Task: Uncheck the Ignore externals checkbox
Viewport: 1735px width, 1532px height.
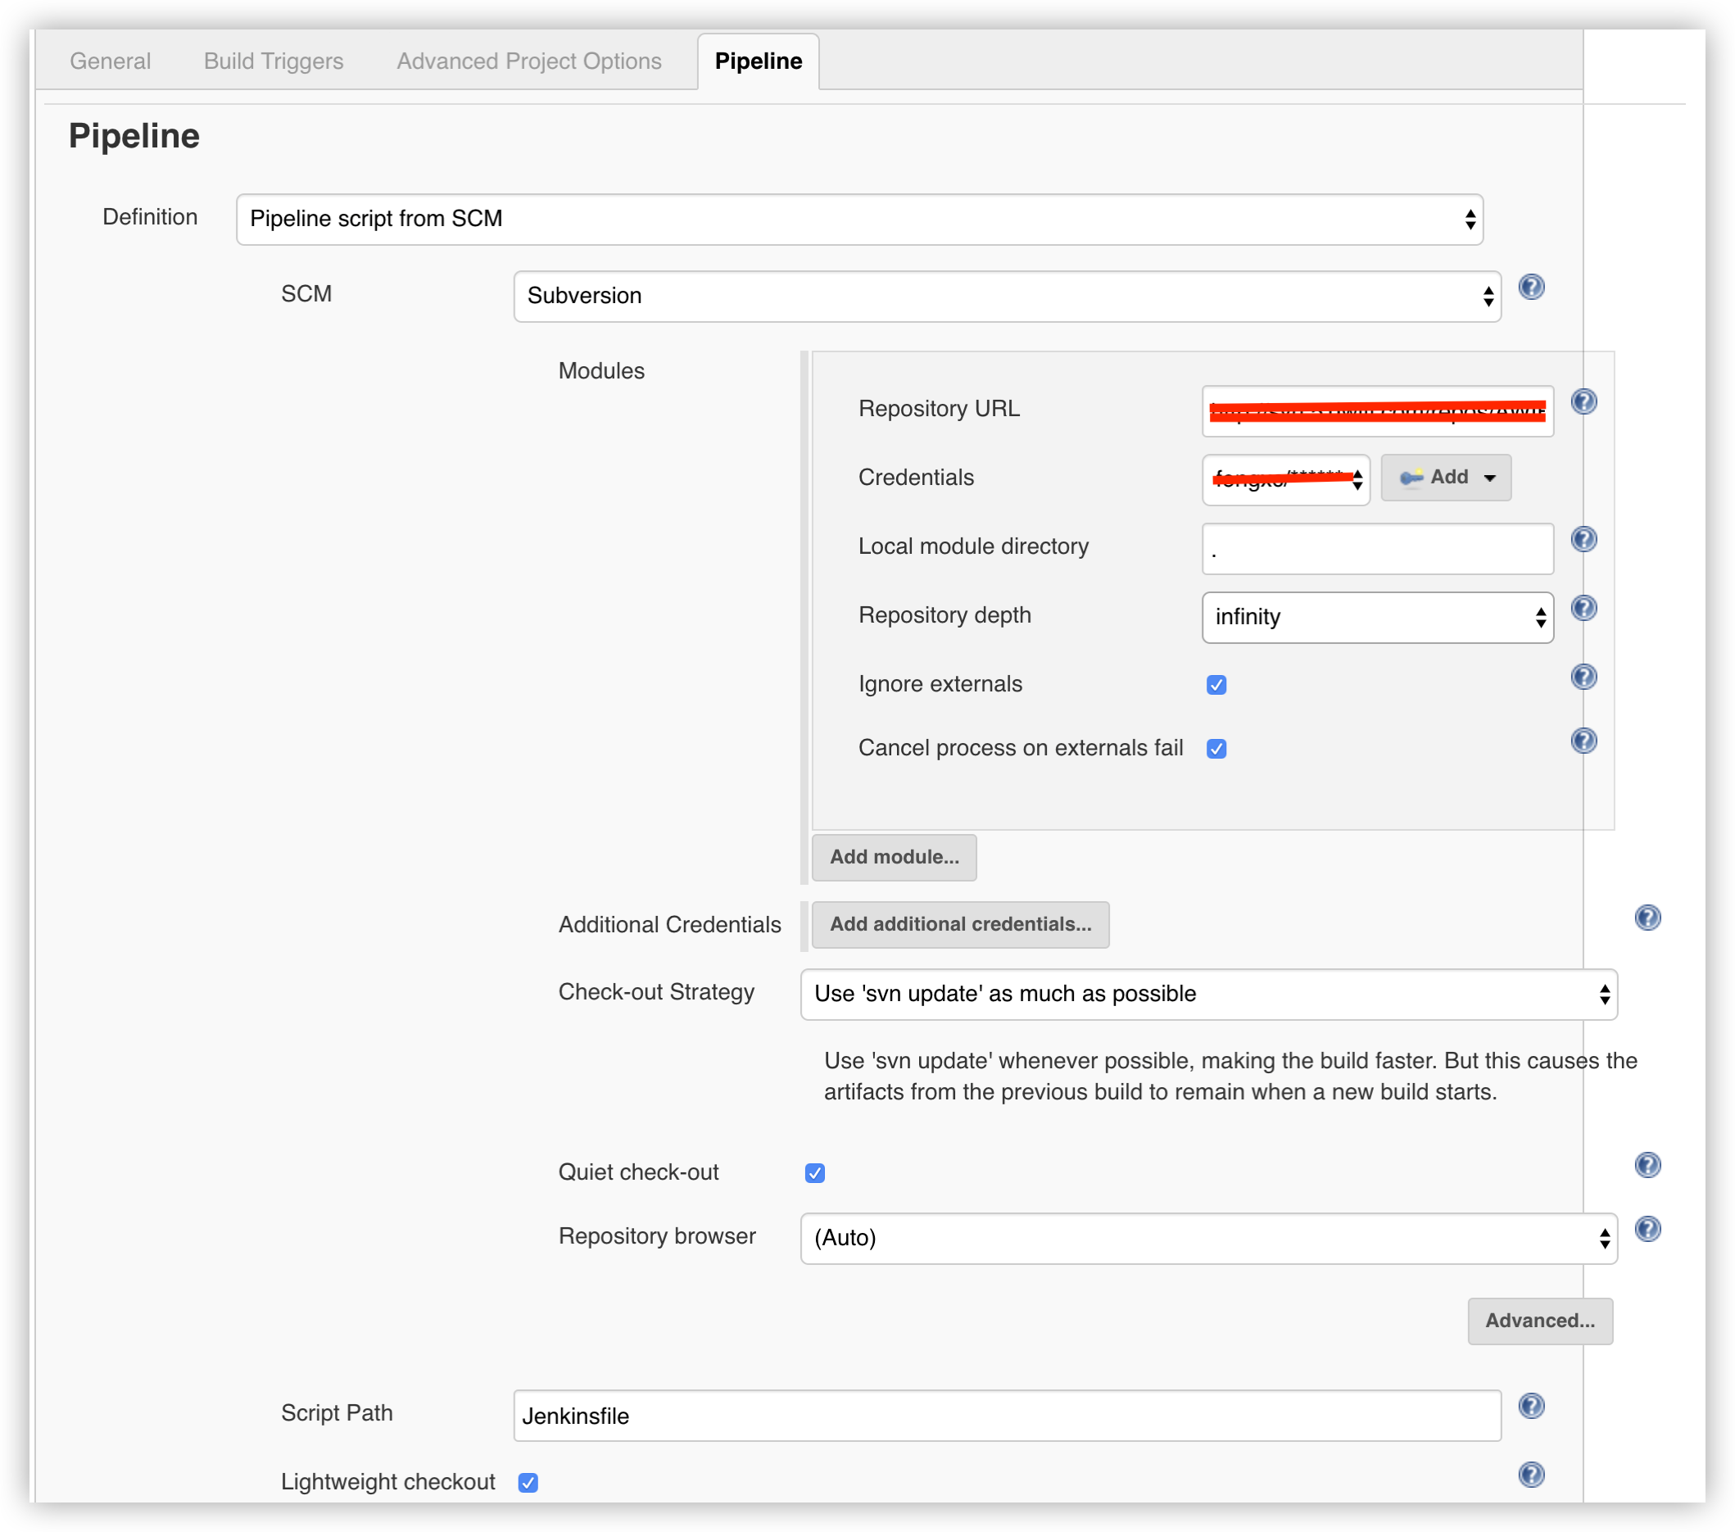Action: tap(1216, 685)
